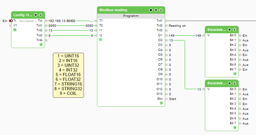This screenshot has width=256, height=135.
Task: Expand inputs with plus below V1
Action: [x=15, y=30]
